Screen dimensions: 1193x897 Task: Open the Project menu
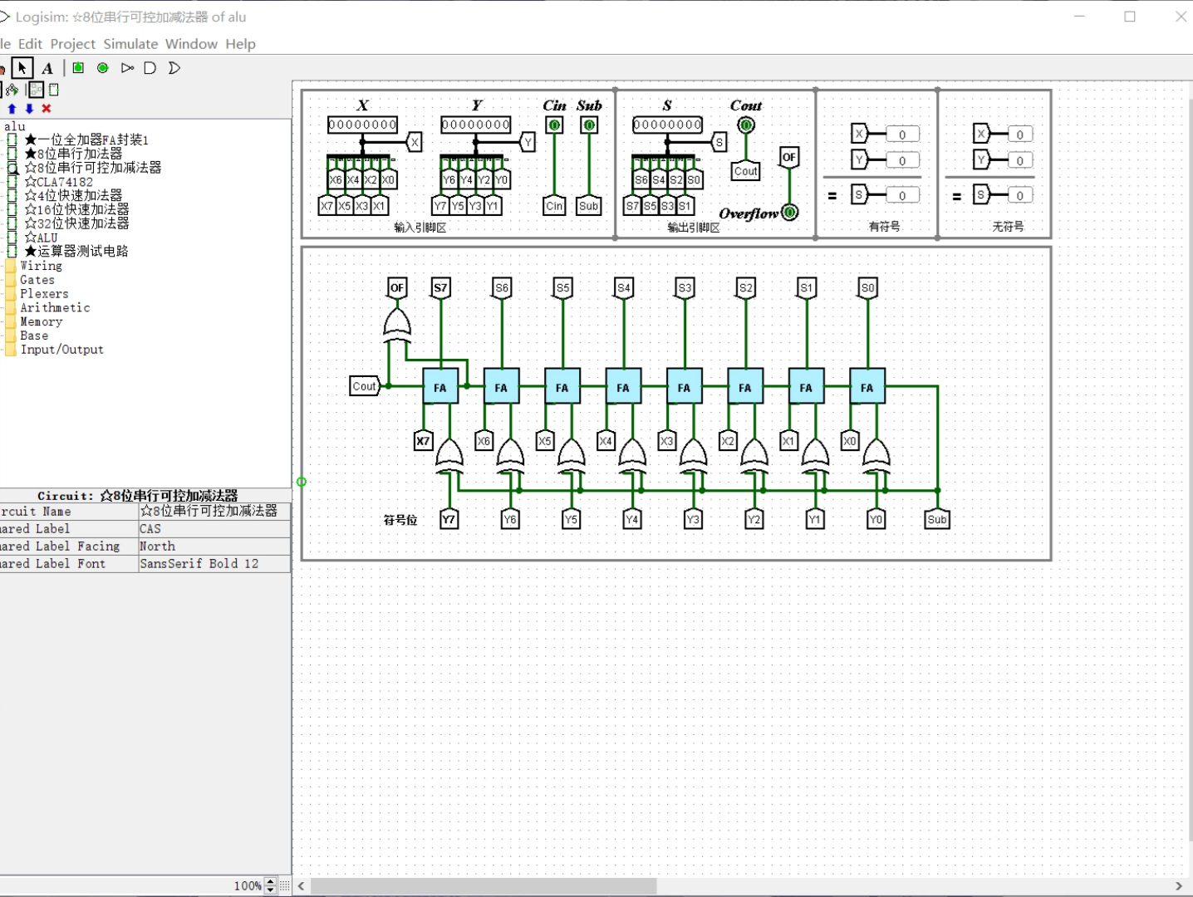point(73,44)
